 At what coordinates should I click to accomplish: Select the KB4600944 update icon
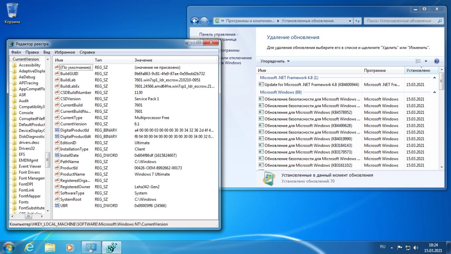pos(261,85)
